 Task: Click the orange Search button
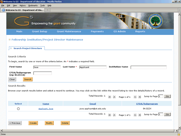click(28, 79)
